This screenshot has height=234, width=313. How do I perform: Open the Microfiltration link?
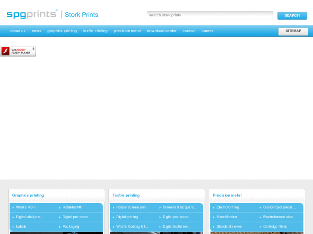pyautogui.click(x=227, y=217)
